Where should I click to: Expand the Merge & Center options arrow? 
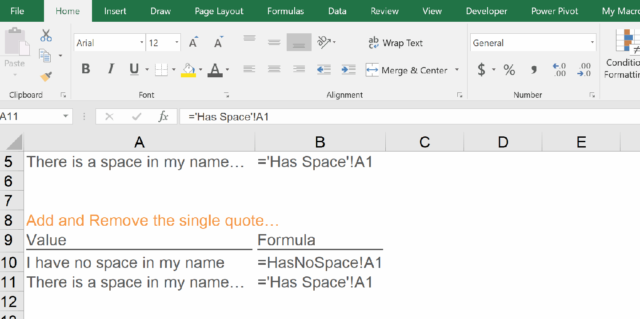pos(458,70)
